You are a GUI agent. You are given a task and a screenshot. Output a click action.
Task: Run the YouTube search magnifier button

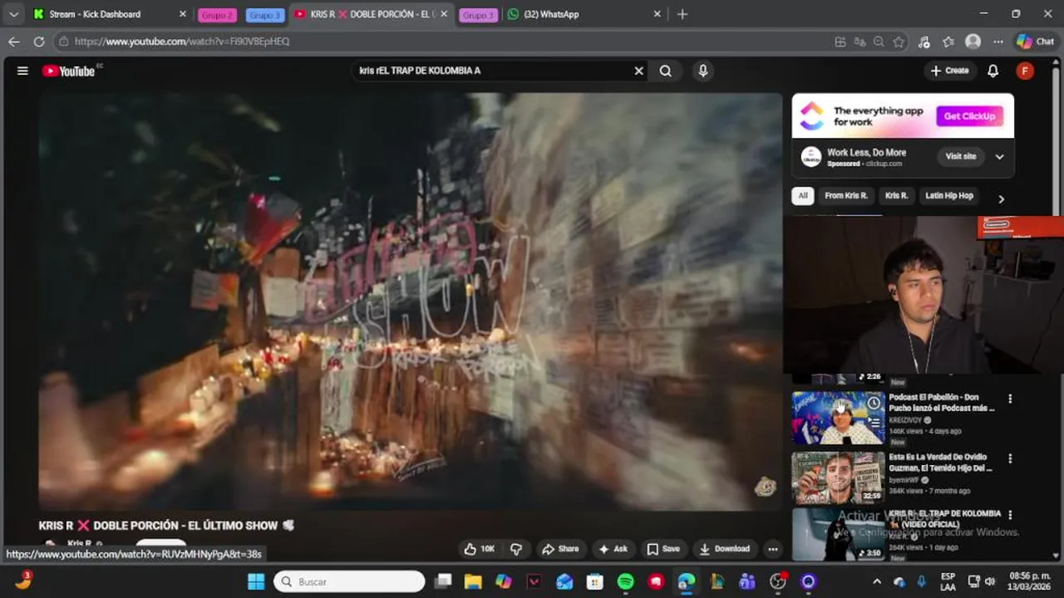(665, 71)
